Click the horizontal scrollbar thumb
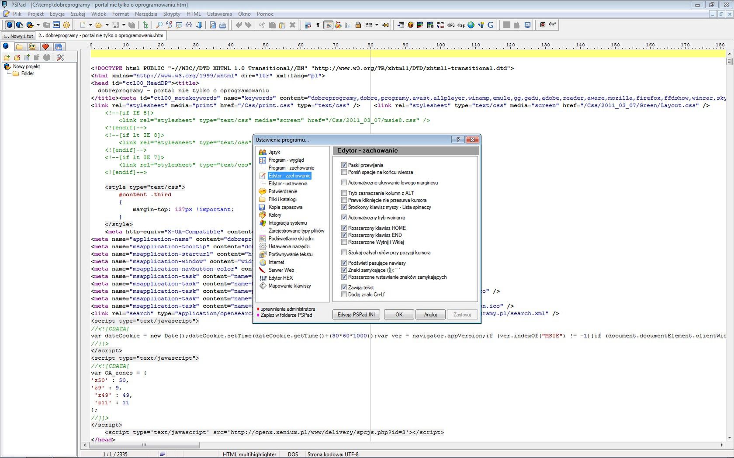Viewport: 734px width, 458px height. click(x=144, y=445)
